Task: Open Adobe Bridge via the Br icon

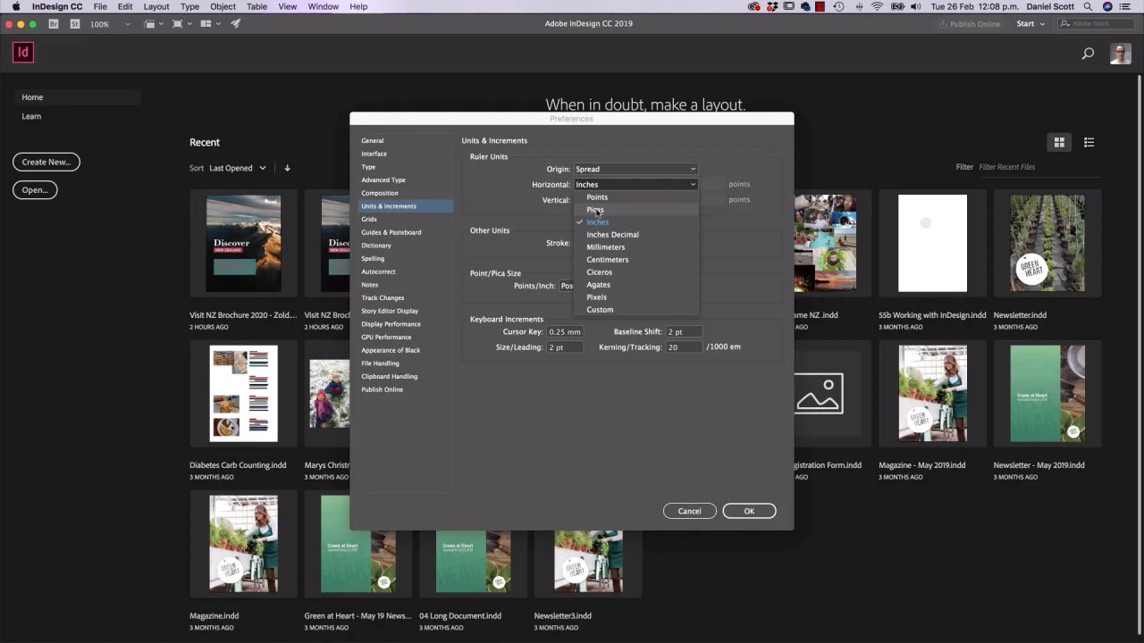Action: (54, 24)
